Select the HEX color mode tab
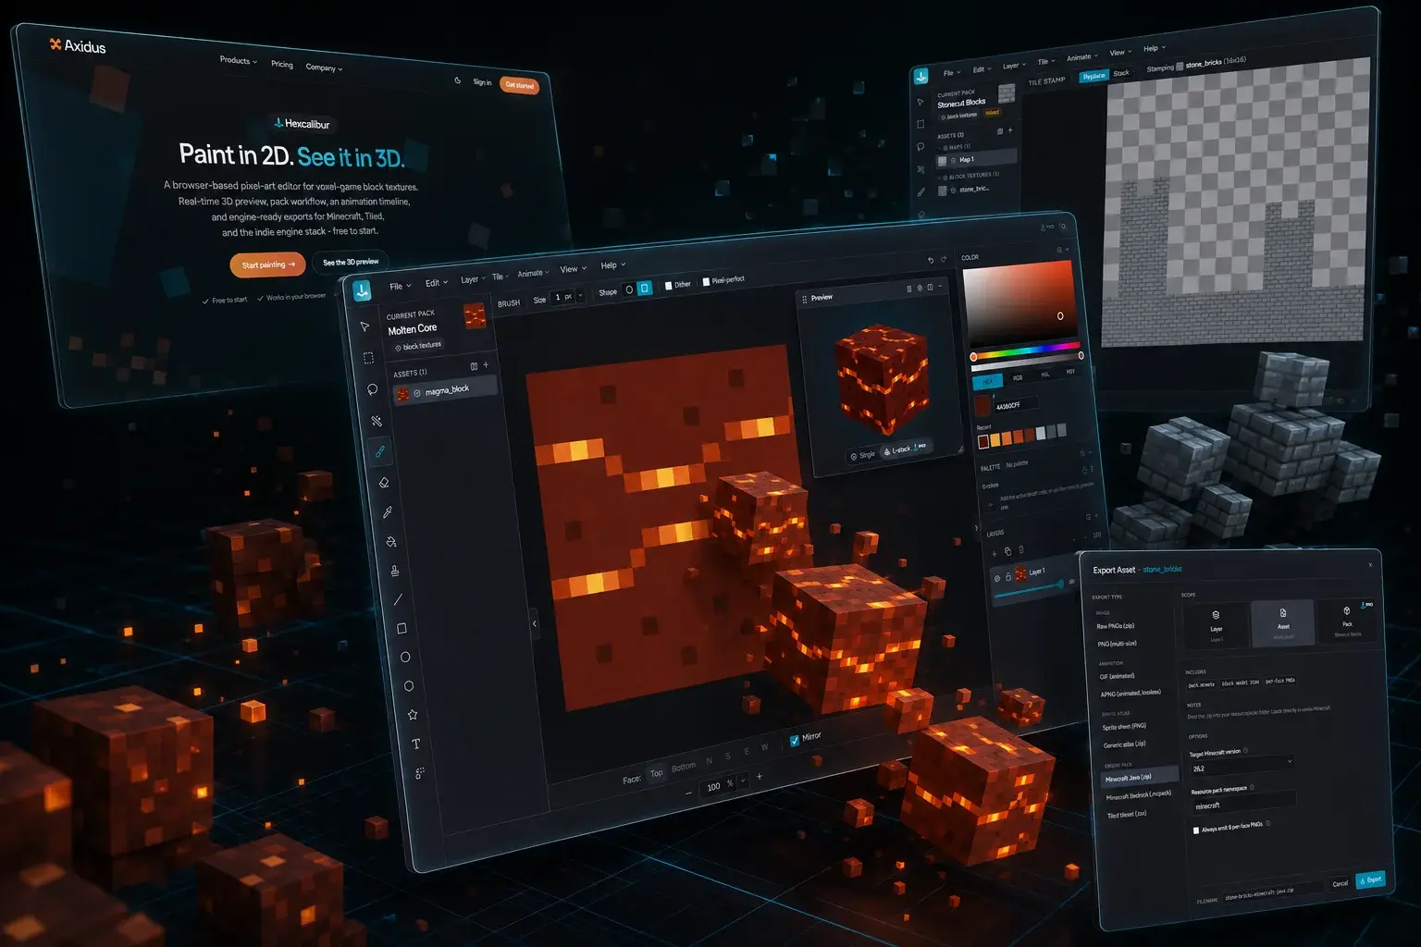 [987, 381]
